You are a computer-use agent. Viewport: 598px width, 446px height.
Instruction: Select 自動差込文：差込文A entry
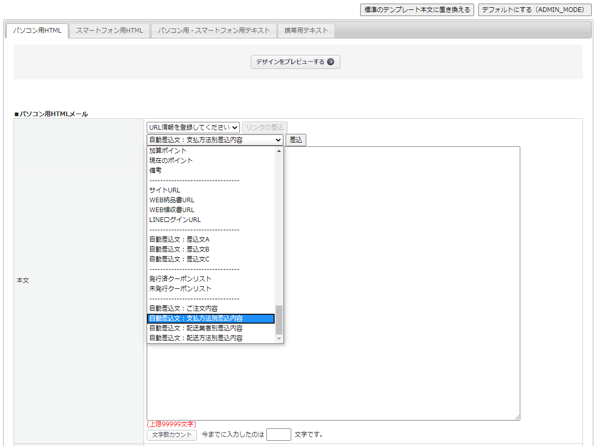coord(179,240)
